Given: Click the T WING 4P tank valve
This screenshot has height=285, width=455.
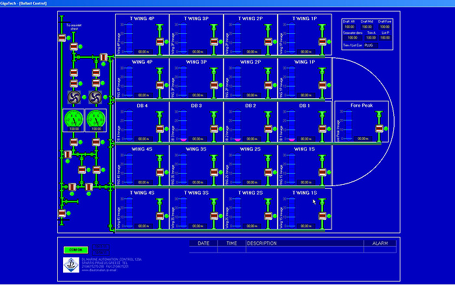Looking at the screenshot, I should tap(159, 43).
